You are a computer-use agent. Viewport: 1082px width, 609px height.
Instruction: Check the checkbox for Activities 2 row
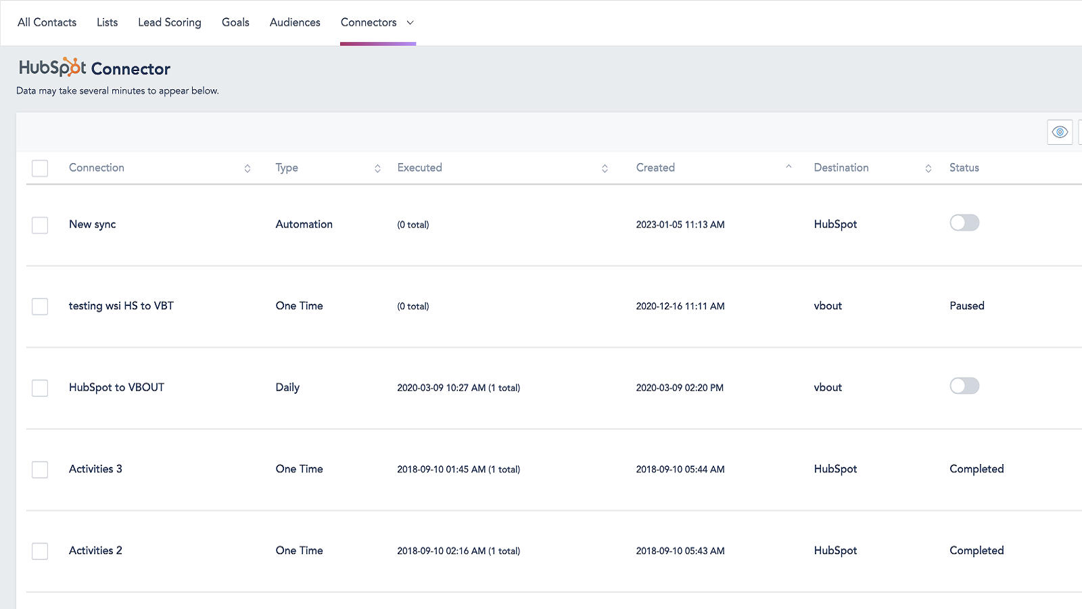coord(40,551)
